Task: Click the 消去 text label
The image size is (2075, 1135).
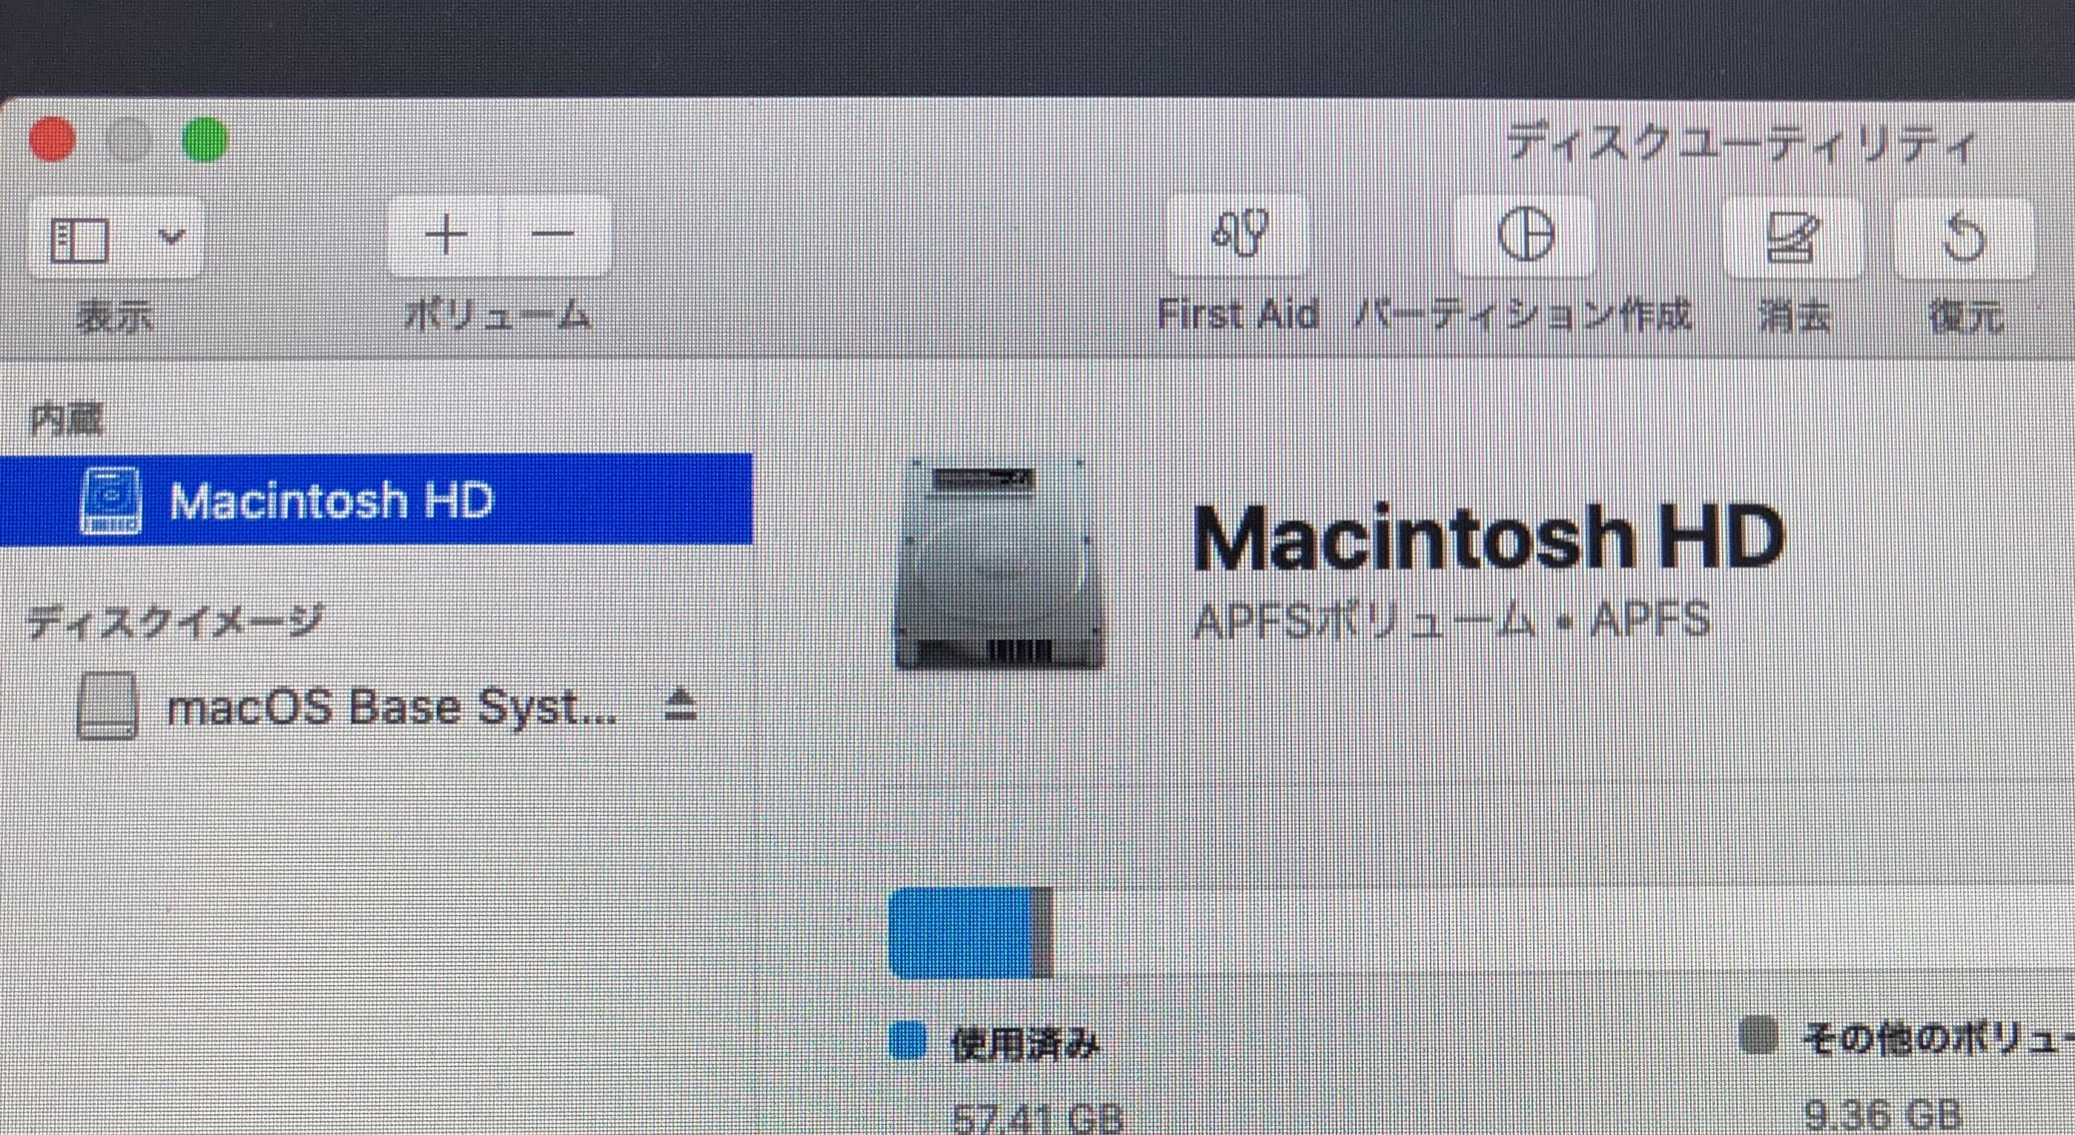Action: coord(1795,317)
